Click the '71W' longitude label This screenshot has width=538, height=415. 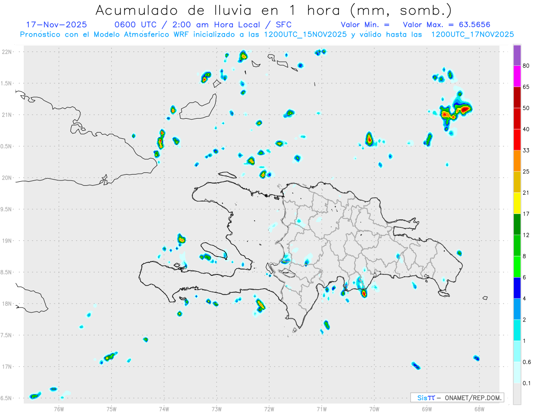tap(321, 408)
